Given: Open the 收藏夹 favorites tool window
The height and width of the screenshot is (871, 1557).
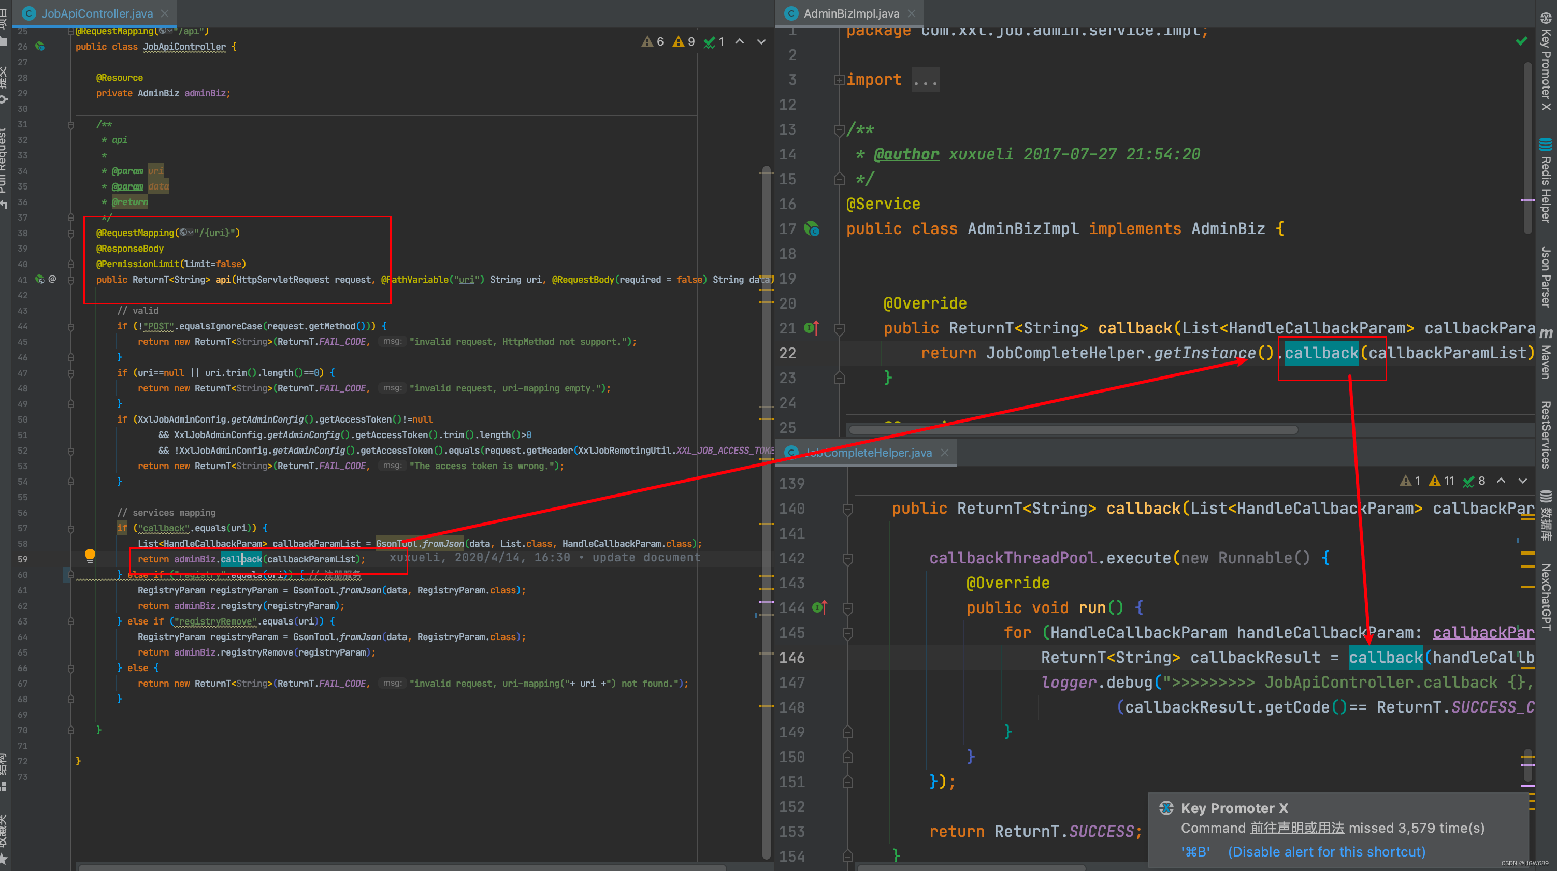Looking at the screenshot, I should click(5, 838).
